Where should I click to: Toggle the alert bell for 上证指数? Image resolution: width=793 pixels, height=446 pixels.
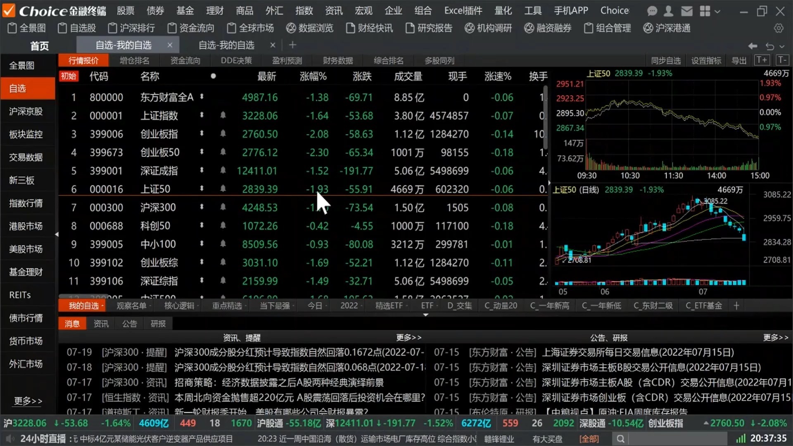coord(223,115)
